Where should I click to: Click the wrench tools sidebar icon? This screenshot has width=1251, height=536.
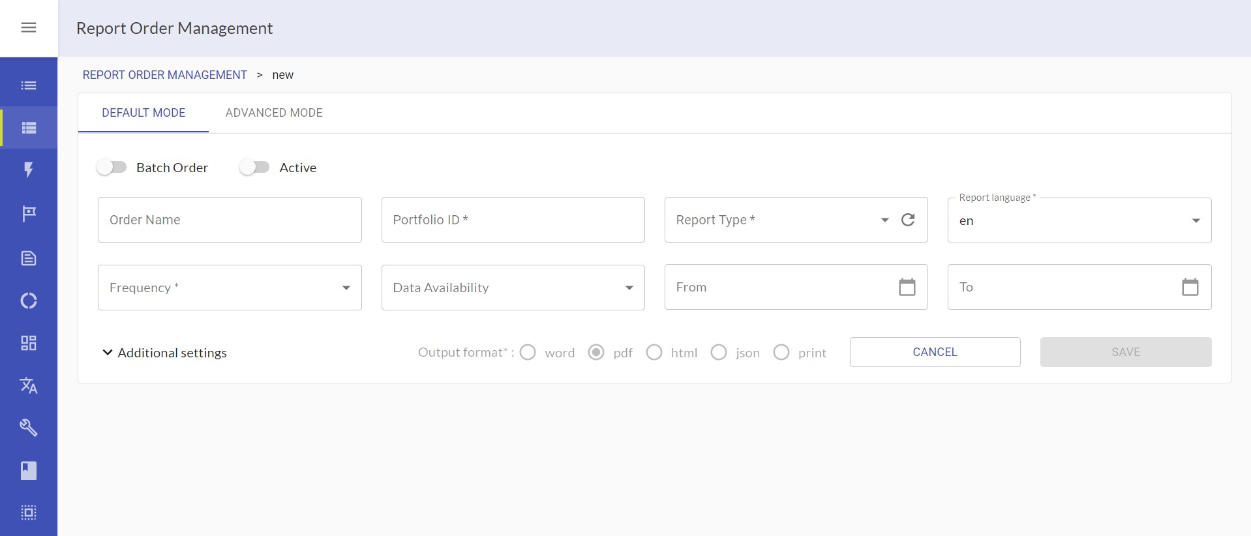pos(29,428)
